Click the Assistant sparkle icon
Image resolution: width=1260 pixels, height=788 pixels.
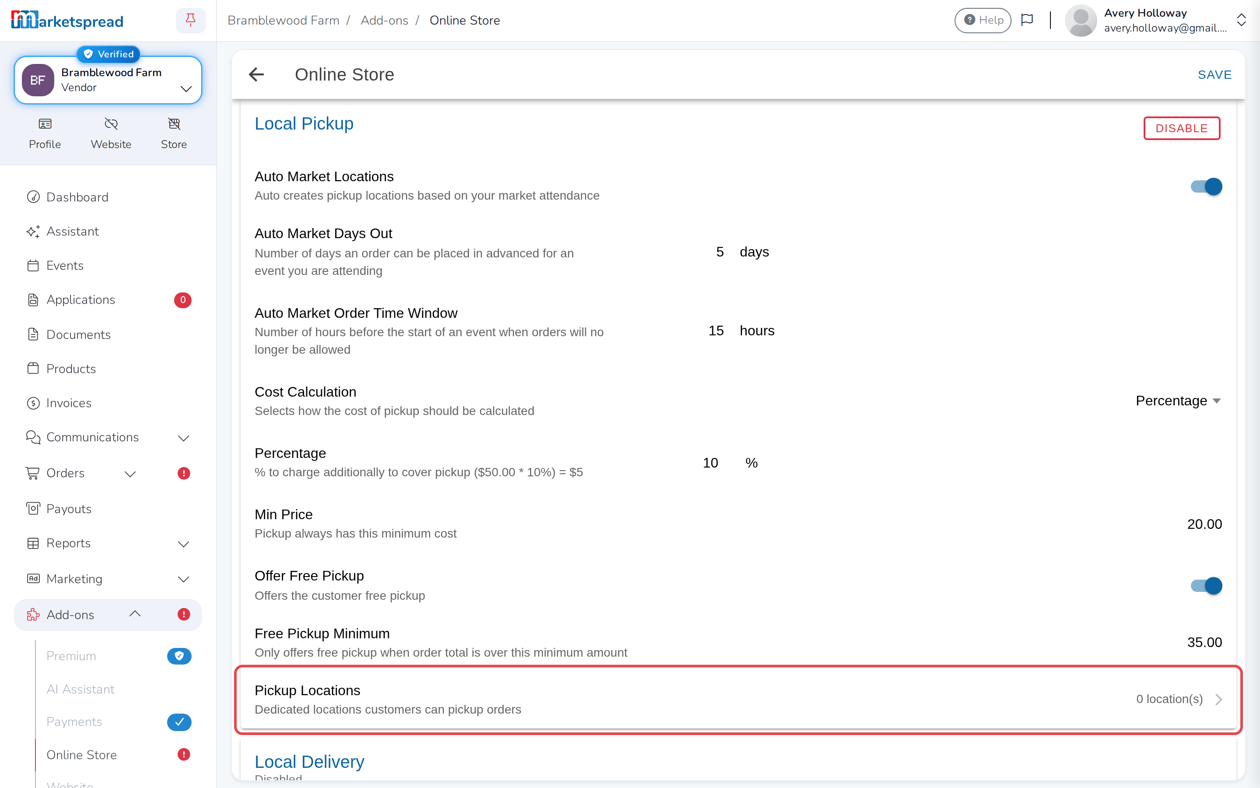click(33, 232)
